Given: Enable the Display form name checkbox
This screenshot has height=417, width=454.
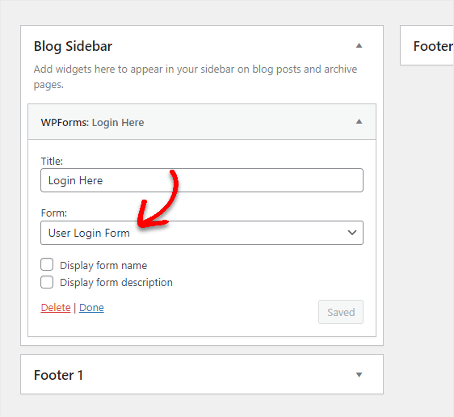Looking at the screenshot, I should [47, 264].
